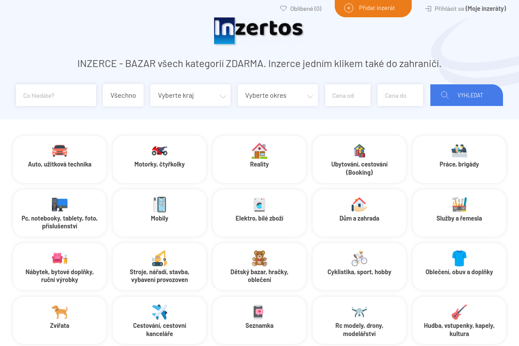The width and height of the screenshot is (519, 346).
Task: Open the Všechno category selector
Action: [x=123, y=95]
